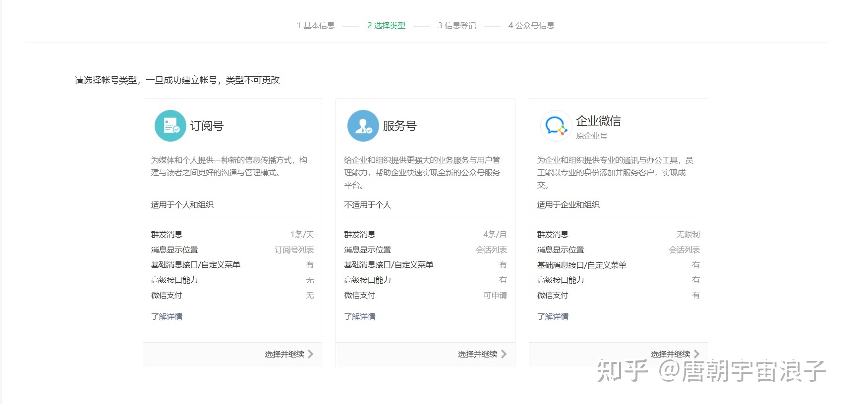The height and width of the screenshot is (404, 848).
Task: Click the chevron arrow in 企业微信 card footer
Action: pos(696,353)
